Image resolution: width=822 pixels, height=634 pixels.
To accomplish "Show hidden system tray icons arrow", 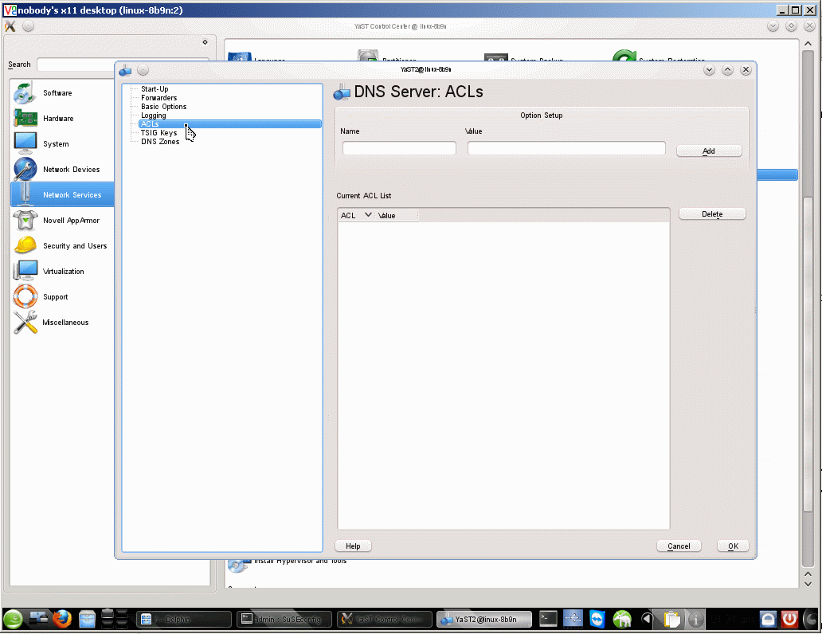I will click(x=647, y=620).
